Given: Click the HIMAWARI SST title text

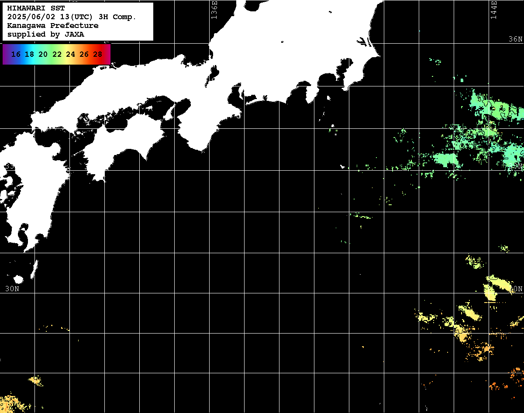Looking at the screenshot, I should 36,8.
